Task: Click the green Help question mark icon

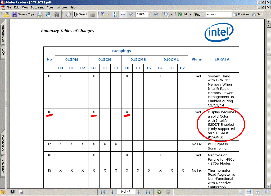Action: 180,14
